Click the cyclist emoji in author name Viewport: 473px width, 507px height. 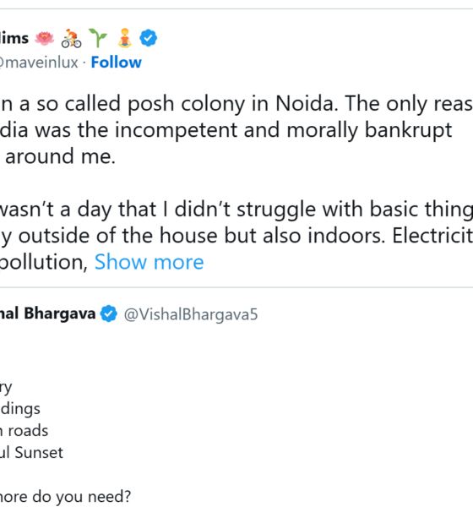[71, 38]
